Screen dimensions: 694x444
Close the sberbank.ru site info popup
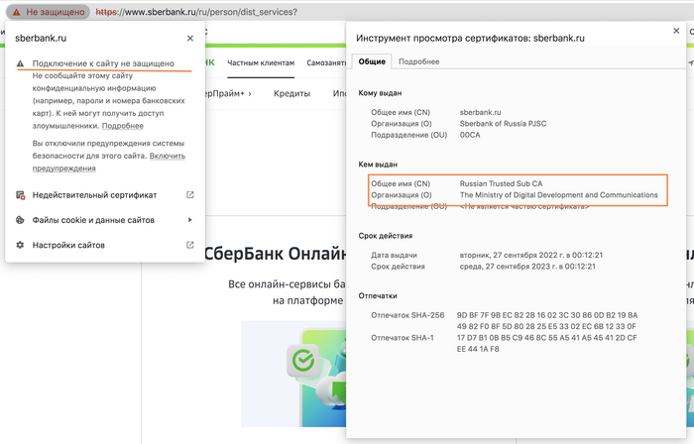tap(190, 39)
